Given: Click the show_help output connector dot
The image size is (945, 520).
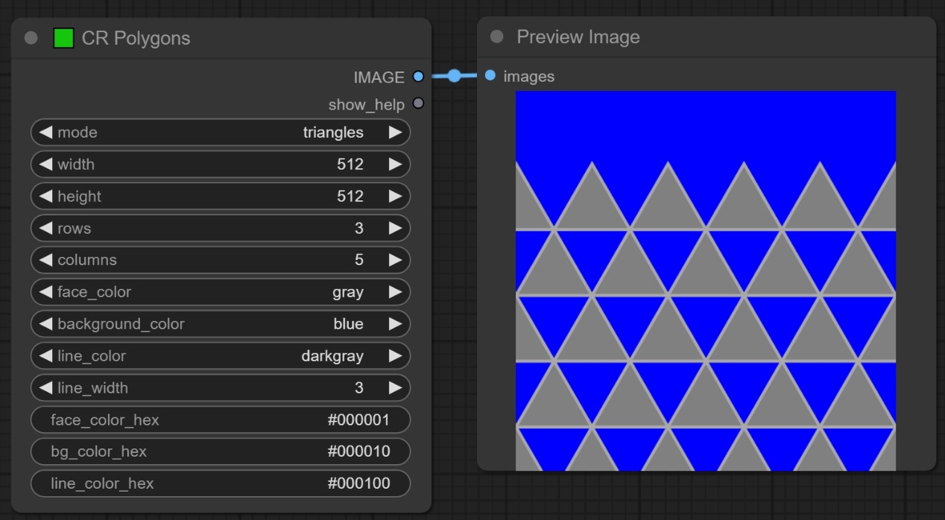Looking at the screenshot, I should tap(418, 104).
